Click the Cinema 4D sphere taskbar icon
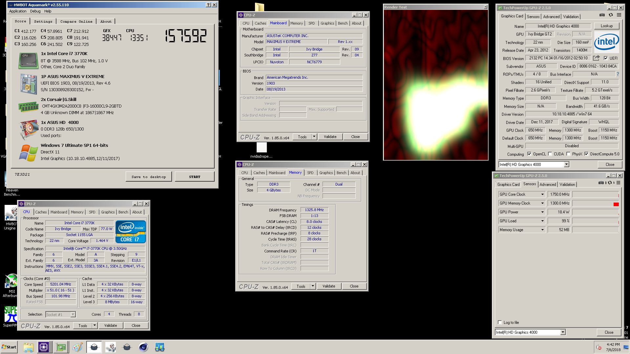Screen dimensions: 630x354 143,347
